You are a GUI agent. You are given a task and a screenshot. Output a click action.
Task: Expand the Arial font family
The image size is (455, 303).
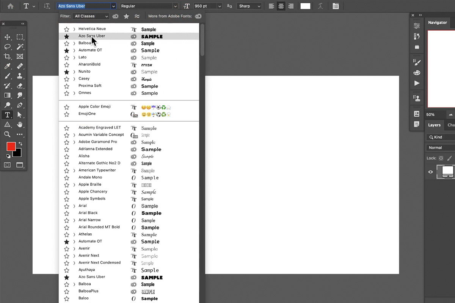tap(74, 206)
